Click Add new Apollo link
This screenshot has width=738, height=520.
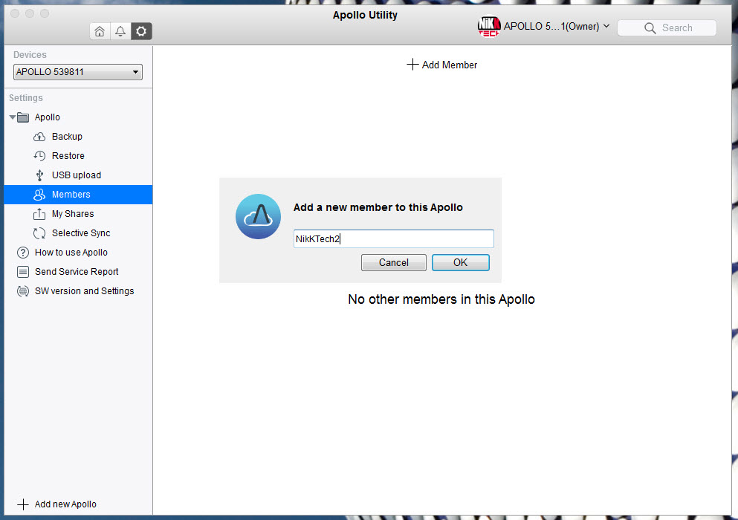tap(65, 504)
